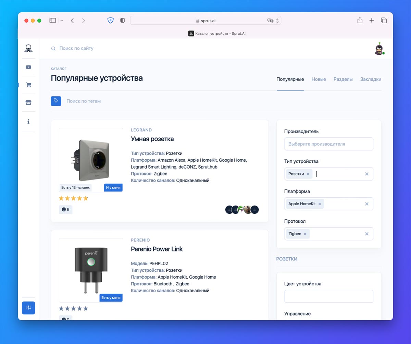Open the user avatar profile menu

(379, 49)
